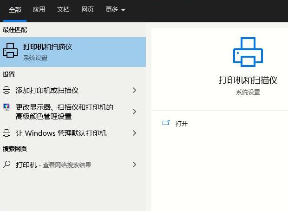This screenshot has width=288, height=211.
Task: Click magnifier icon beside 打印机 web search
Action: point(7,165)
